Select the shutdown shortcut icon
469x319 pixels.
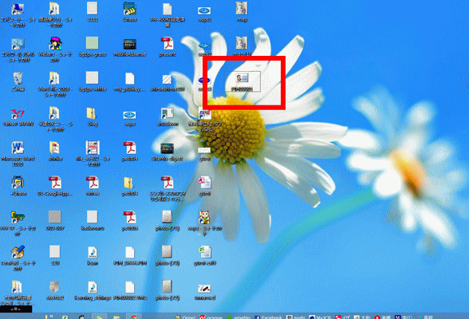click(167, 116)
